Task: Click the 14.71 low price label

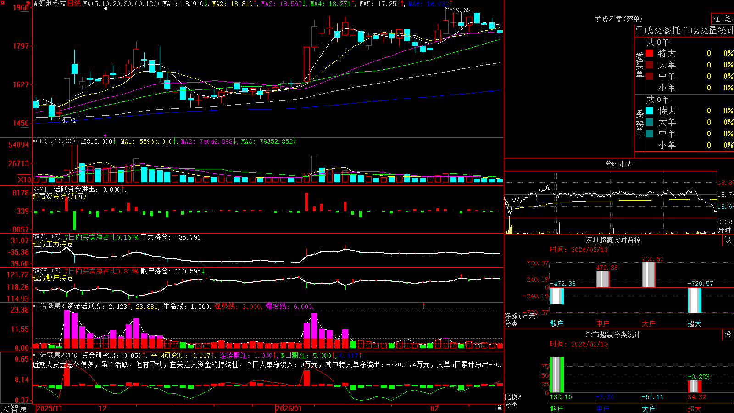Action: pyautogui.click(x=67, y=120)
